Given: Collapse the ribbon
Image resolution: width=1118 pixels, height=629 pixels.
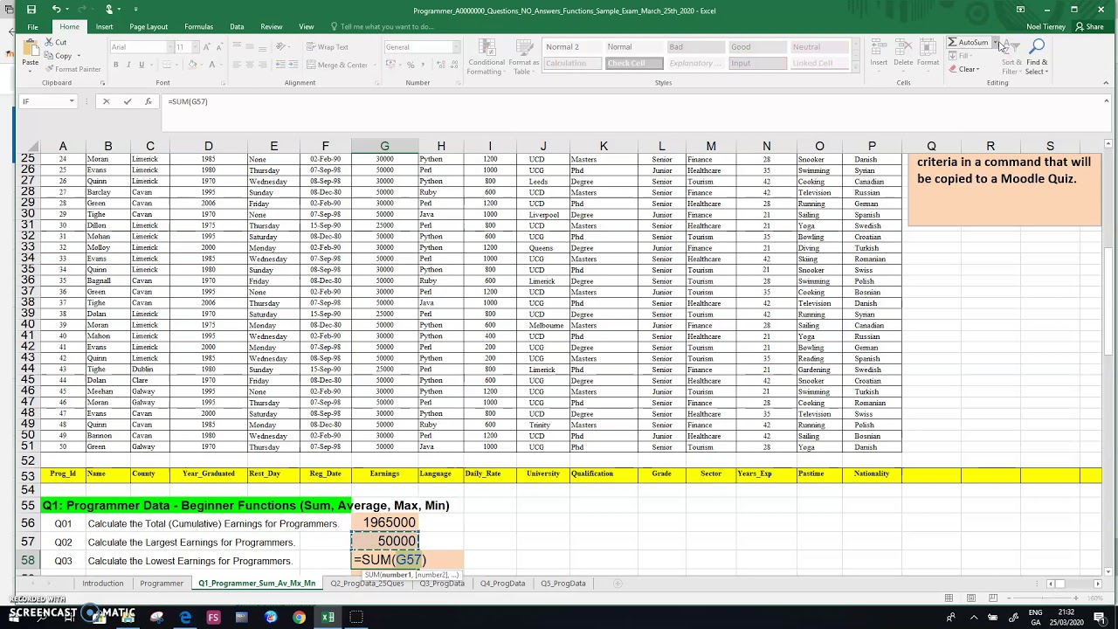Looking at the screenshot, I should point(1106,83).
